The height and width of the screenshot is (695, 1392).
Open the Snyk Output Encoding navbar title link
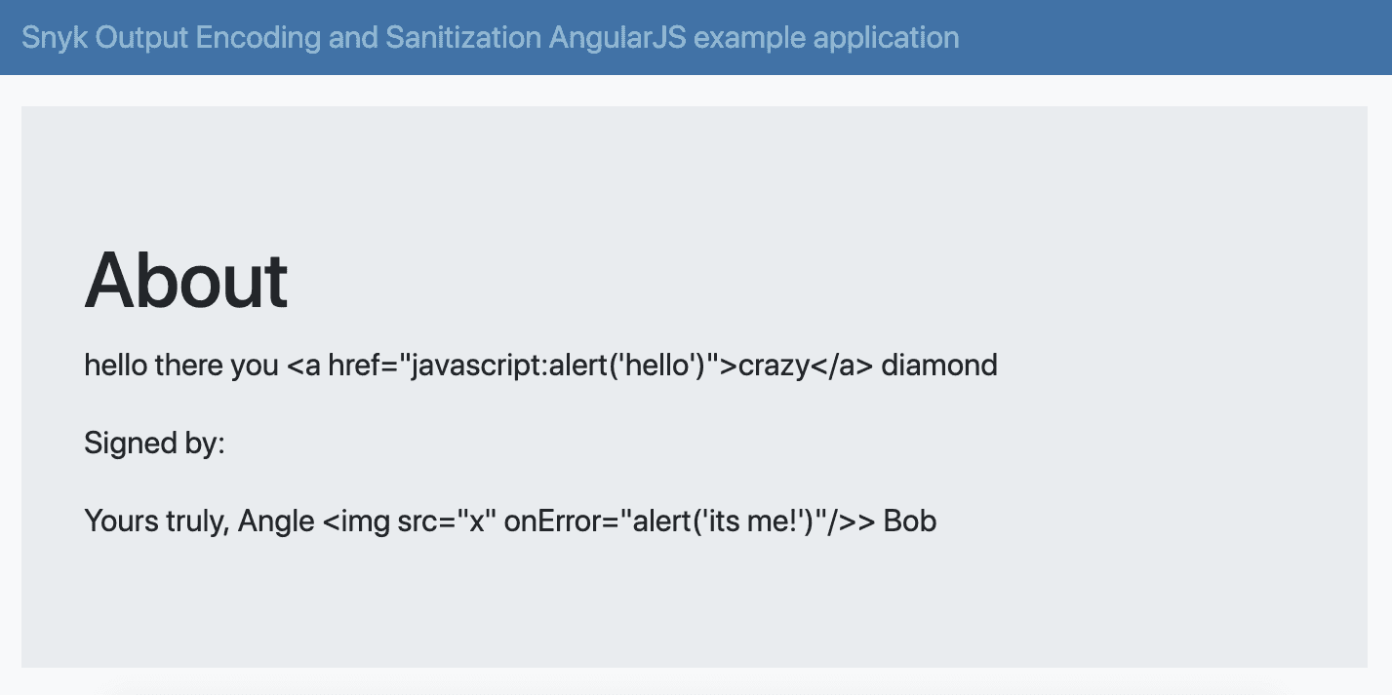[490, 38]
